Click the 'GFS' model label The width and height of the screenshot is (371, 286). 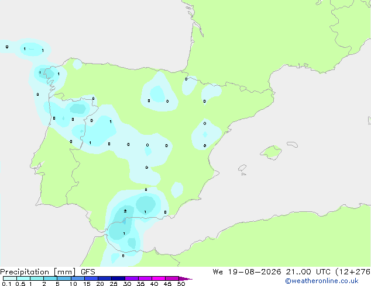[88, 272]
